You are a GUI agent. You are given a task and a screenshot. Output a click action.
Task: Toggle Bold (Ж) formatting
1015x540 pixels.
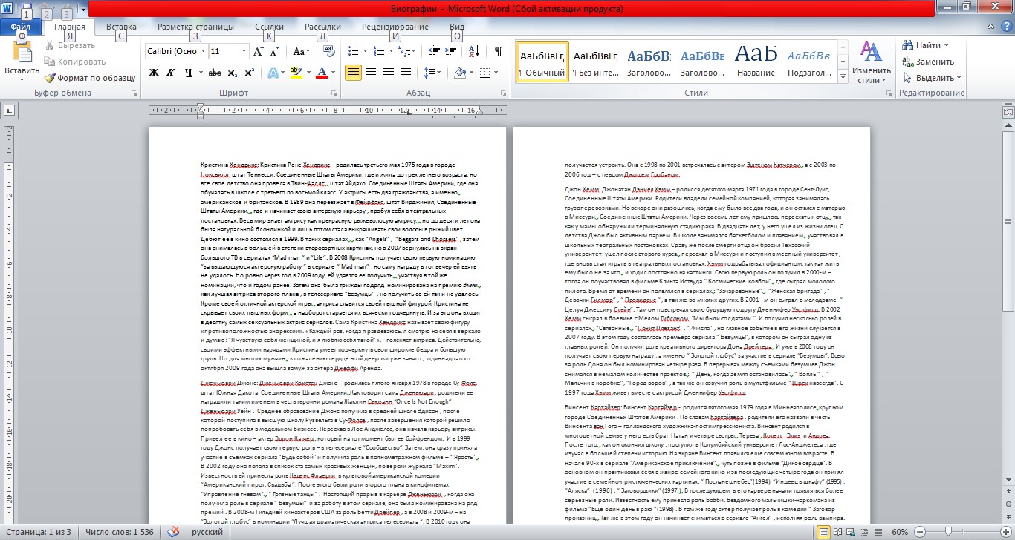coord(154,73)
